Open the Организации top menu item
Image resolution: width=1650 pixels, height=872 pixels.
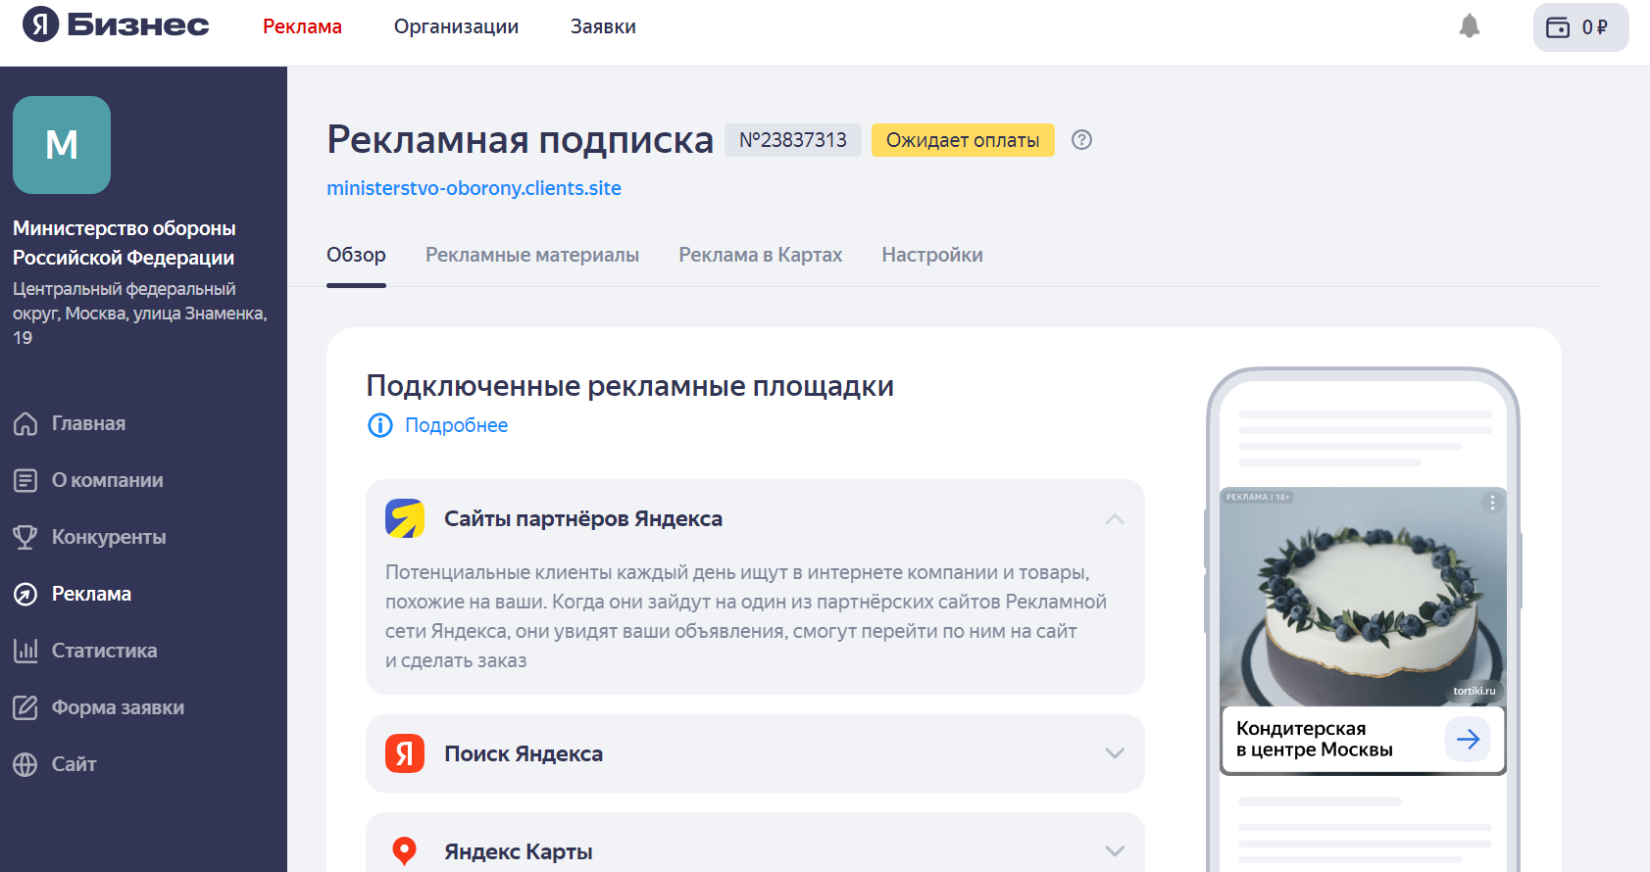click(x=456, y=26)
